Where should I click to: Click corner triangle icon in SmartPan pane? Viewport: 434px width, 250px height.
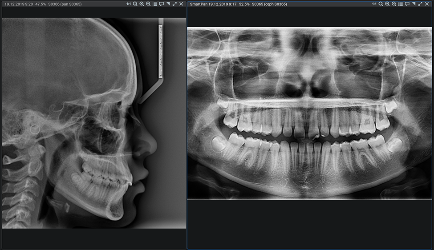point(414,4)
